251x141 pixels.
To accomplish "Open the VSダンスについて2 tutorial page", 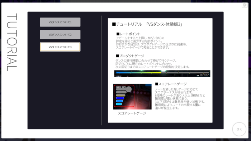I will tap(60, 34).
